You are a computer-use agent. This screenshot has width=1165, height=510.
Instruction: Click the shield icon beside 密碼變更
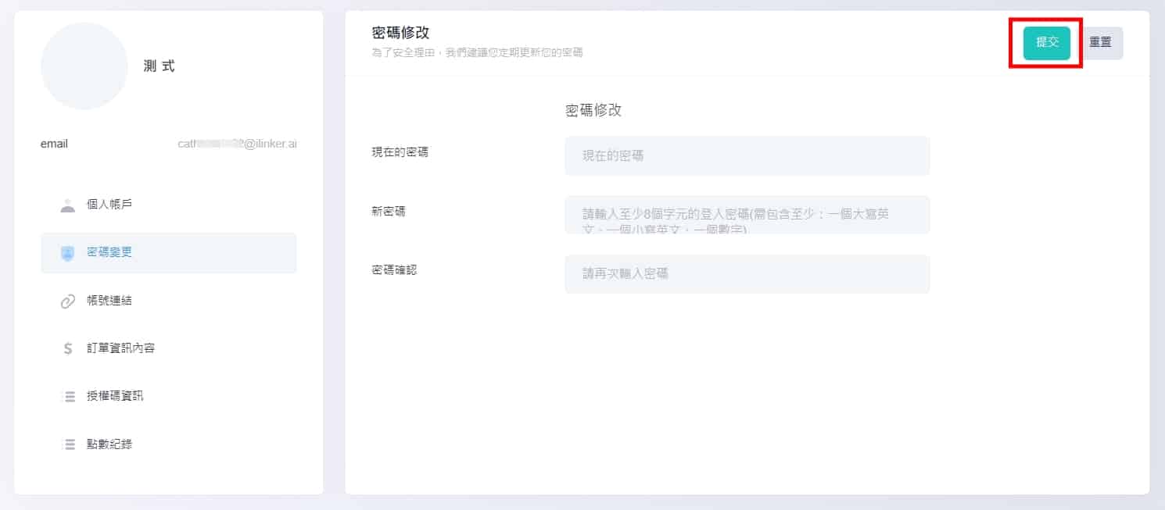[x=69, y=252]
